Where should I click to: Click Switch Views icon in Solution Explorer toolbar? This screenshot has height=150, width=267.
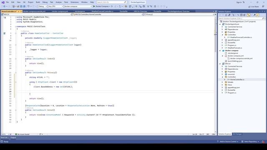tap(229, 15)
